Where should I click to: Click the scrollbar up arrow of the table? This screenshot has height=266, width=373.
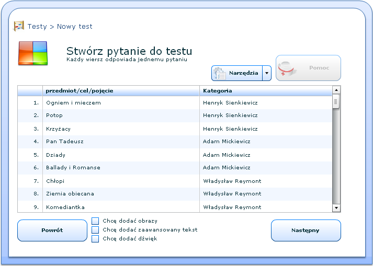(336, 90)
